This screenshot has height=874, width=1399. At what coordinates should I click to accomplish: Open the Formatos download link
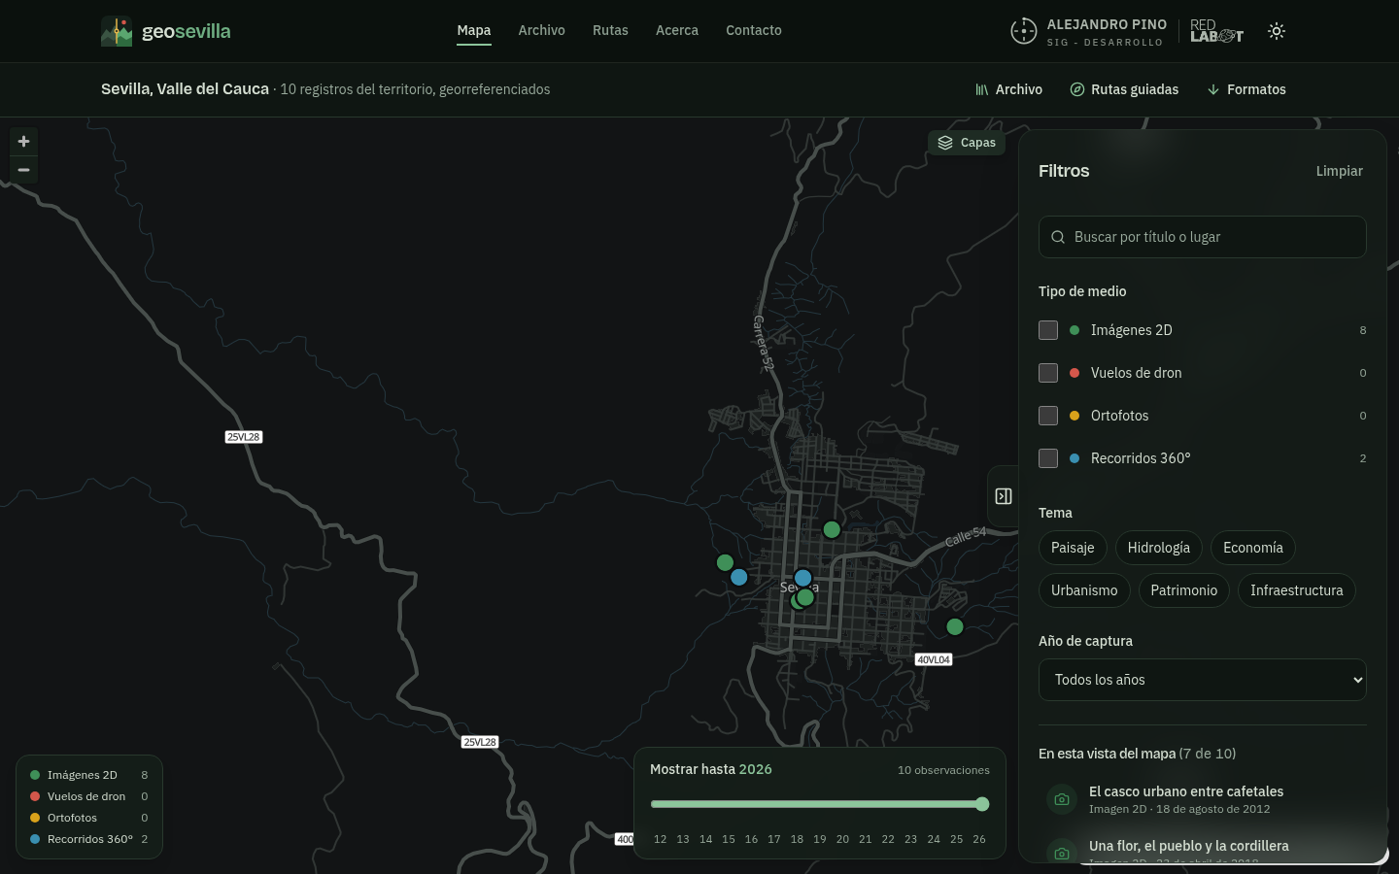(x=1246, y=89)
